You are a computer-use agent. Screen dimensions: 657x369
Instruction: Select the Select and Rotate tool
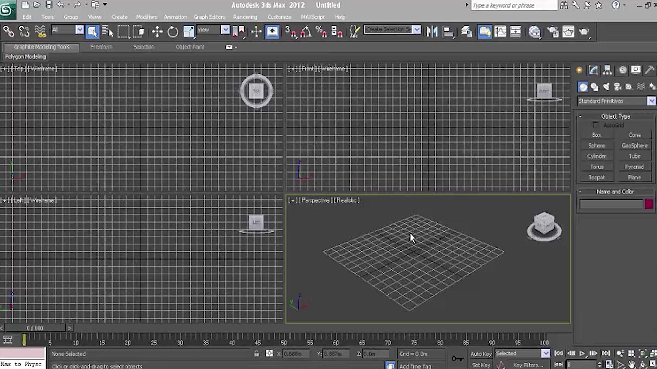coord(173,31)
